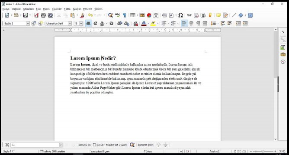This screenshot has height=155, width=289.
Task: Open the Görünüm menu
Action: pyautogui.click(x=29, y=9)
